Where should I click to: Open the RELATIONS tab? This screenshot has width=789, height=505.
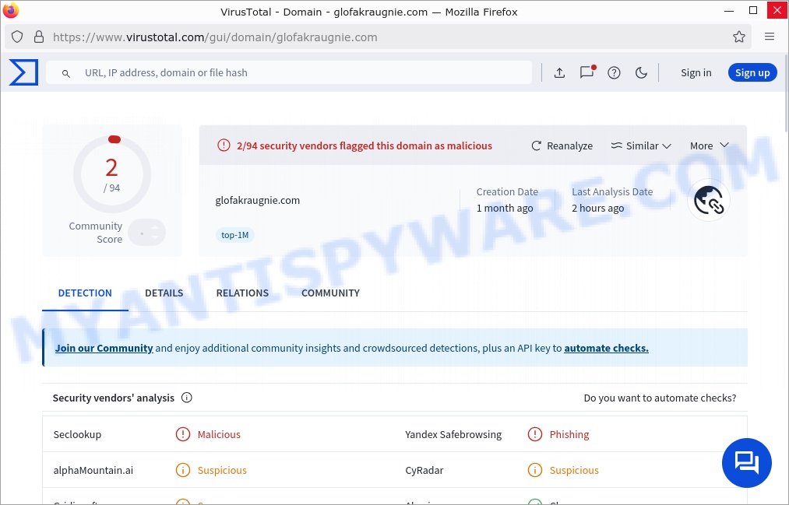[242, 293]
